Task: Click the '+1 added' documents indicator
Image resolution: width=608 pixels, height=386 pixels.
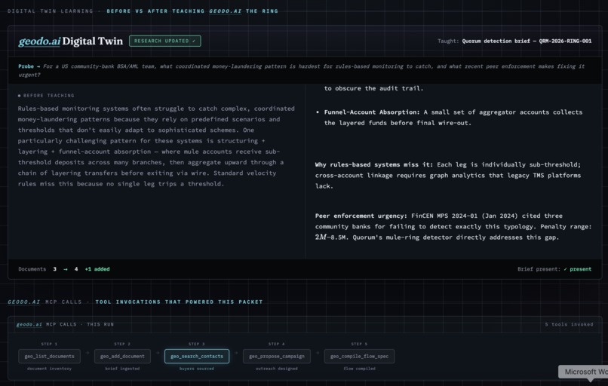Action: pyautogui.click(x=97, y=269)
